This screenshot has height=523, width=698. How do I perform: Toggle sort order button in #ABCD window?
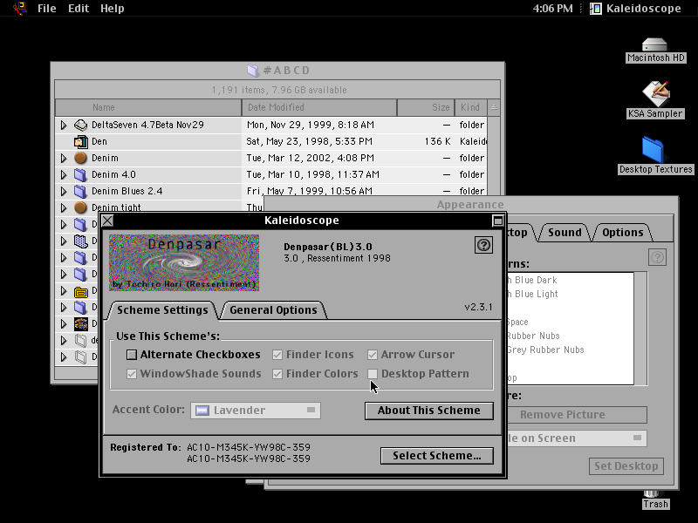pos(494,107)
